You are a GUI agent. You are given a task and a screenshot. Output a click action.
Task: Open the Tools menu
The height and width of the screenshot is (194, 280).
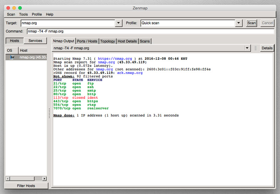[x=23, y=14]
